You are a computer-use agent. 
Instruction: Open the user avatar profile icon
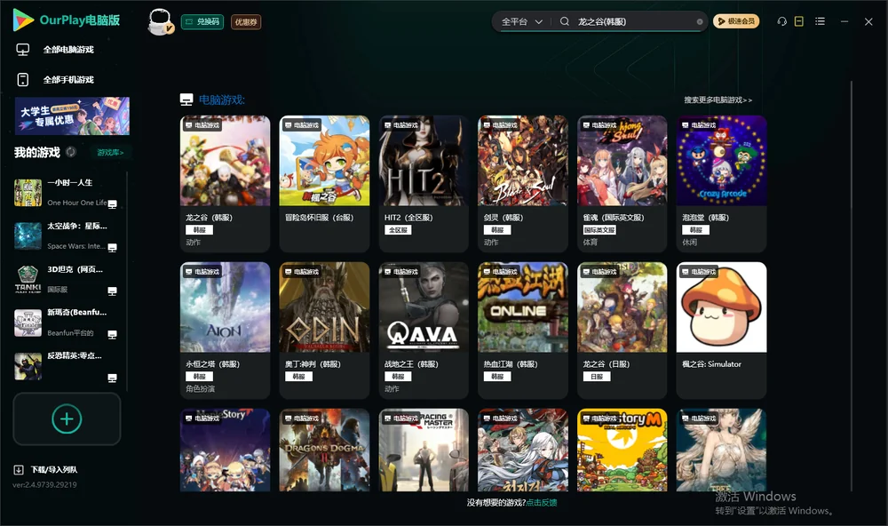[160, 21]
